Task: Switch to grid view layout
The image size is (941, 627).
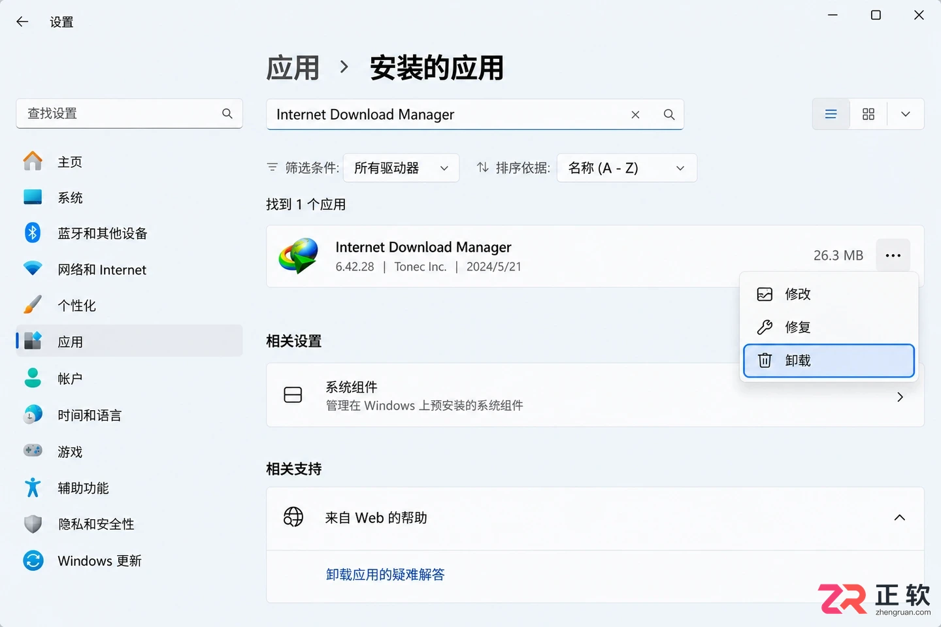Action: tap(868, 114)
